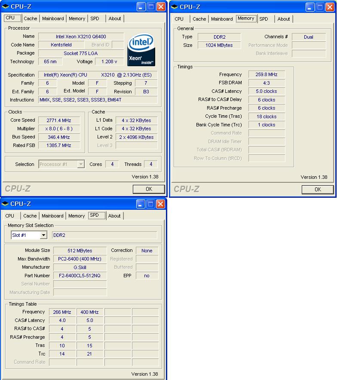Click the Level 2 cache value '2 x 4096 KBytes'

(136, 137)
